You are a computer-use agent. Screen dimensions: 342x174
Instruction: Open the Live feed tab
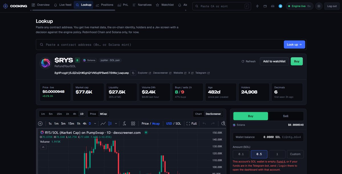coord(63,5)
